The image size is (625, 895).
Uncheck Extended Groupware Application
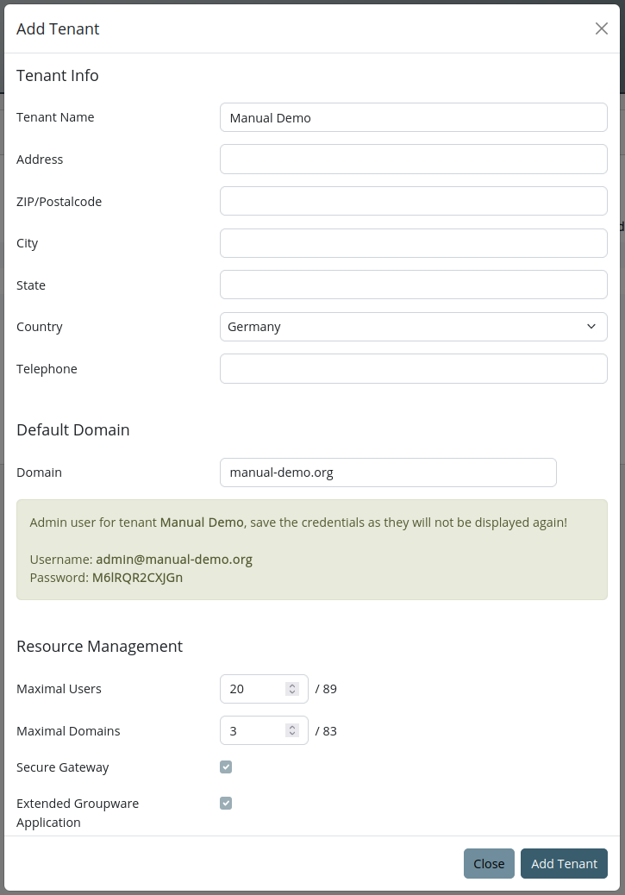click(x=225, y=803)
